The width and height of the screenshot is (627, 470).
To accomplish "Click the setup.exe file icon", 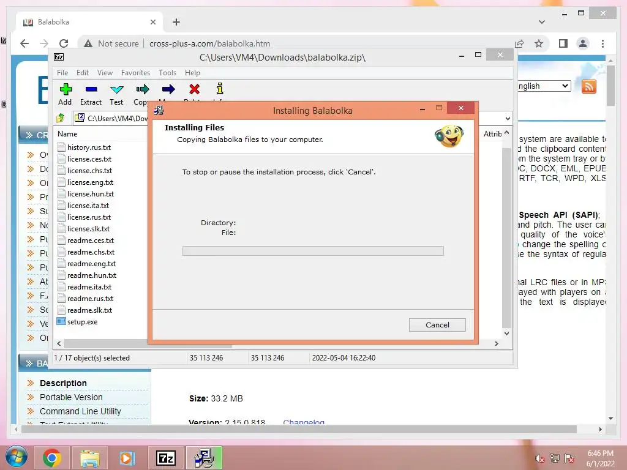I will pyautogui.click(x=61, y=321).
